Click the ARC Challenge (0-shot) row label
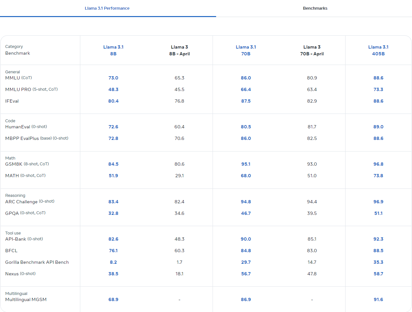 (30, 202)
